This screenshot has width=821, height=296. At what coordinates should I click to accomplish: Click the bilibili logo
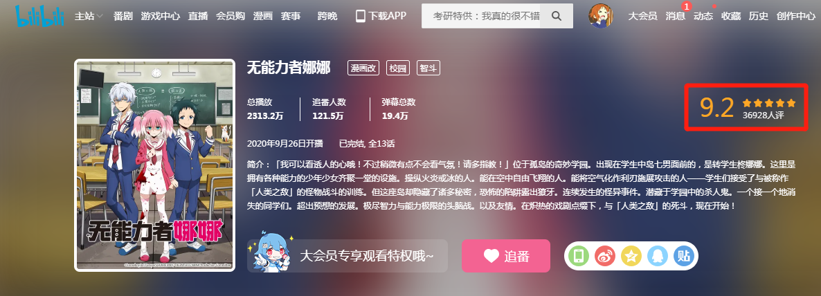pyautogui.click(x=39, y=16)
